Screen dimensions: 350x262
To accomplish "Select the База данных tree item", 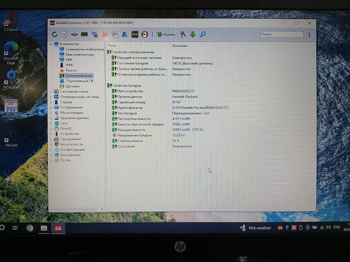I will click(x=68, y=155).
